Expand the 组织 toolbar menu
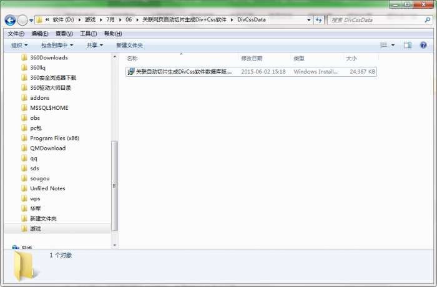The height and width of the screenshot is (287, 437). point(19,45)
